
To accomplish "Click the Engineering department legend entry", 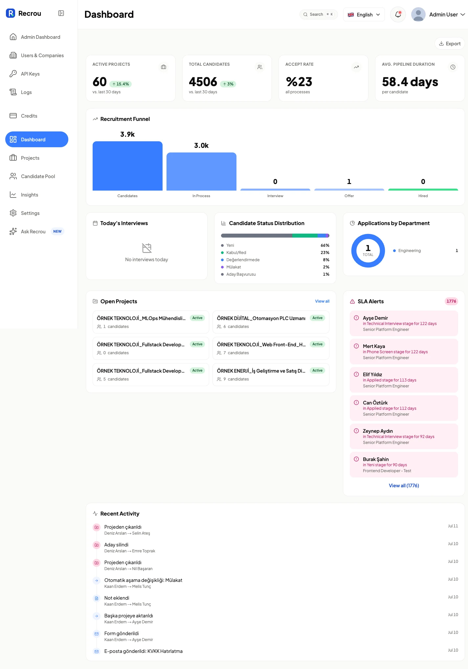I will coord(426,251).
